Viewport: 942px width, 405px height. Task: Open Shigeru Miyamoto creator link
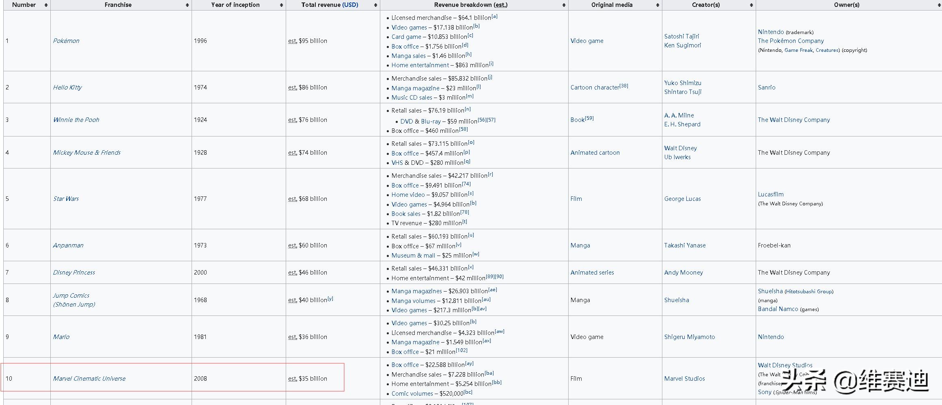coord(689,337)
